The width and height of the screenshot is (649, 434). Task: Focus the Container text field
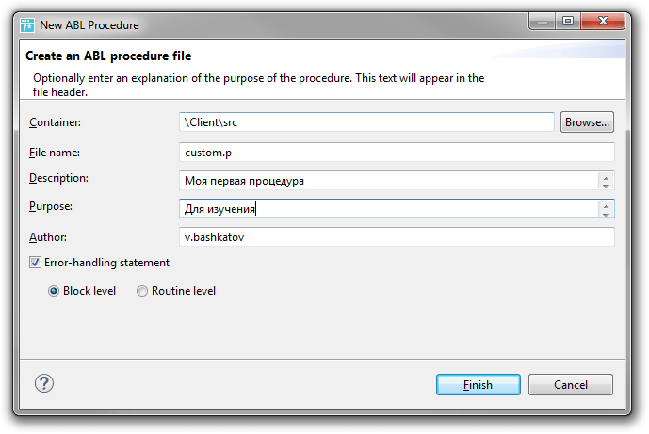pyautogui.click(x=366, y=122)
